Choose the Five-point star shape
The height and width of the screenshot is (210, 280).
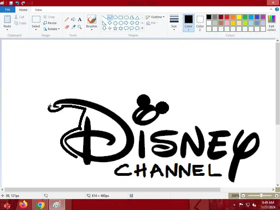(x=115, y=28)
